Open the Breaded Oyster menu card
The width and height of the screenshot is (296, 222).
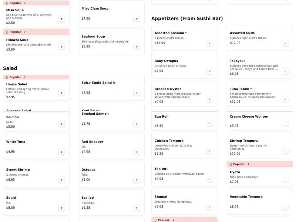[184, 94]
